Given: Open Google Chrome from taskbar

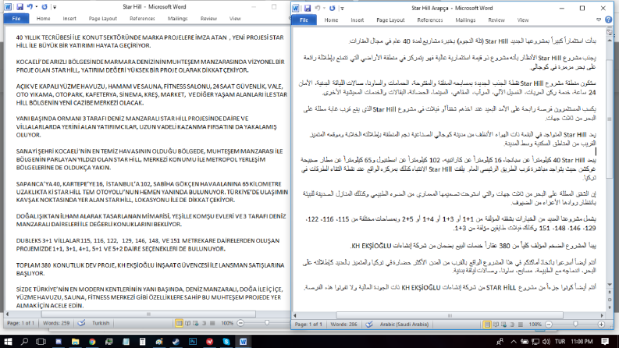Looking at the screenshot, I should click(x=92, y=342).
